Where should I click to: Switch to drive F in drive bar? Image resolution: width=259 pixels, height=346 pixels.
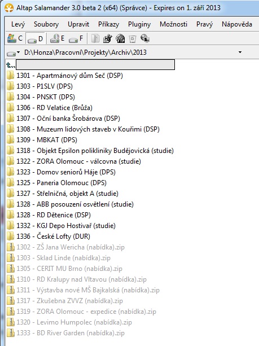[x=76, y=38]
